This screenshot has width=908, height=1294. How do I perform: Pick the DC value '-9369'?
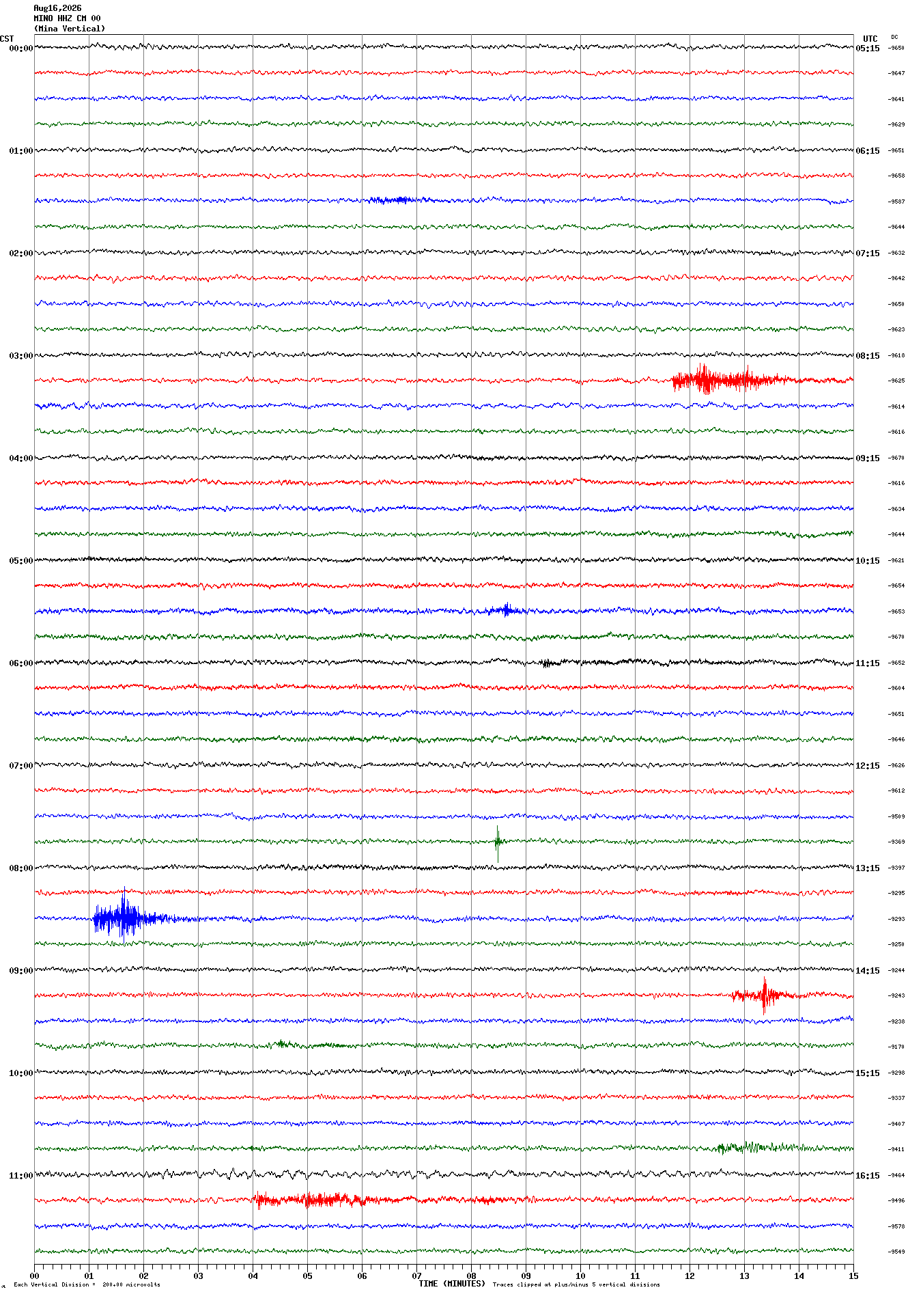point(896,842)
